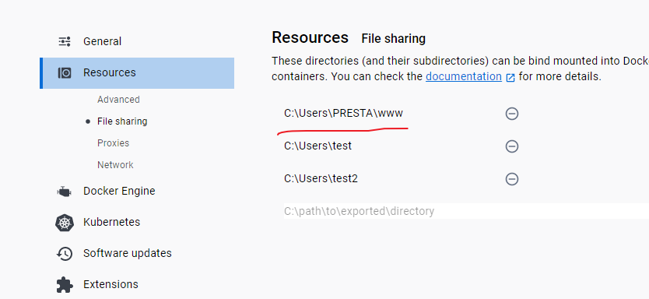Remove the C:\Users\test shared directory

pyautogui.click(x=512, y=146)
